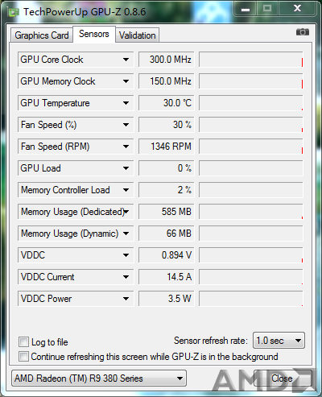This screenshot has width=322, height=397.
Task: Minimize the GPU-Z window
Action: 246,9
